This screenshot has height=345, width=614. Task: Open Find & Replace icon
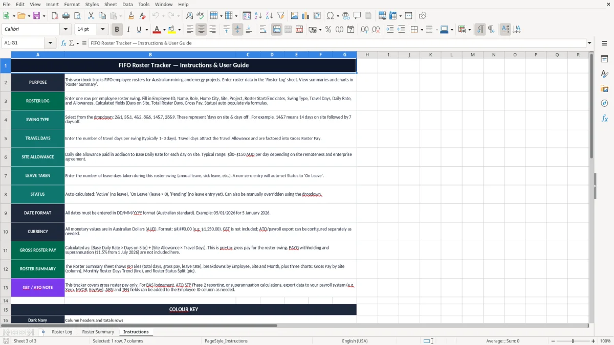189,16
